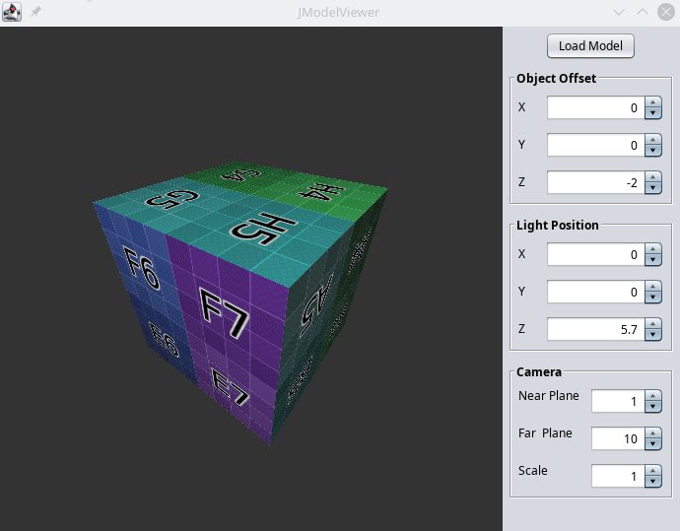This screenshot has height=531, width=680.
Task: Open the Java window menu icon
Action: click(12, 12)
